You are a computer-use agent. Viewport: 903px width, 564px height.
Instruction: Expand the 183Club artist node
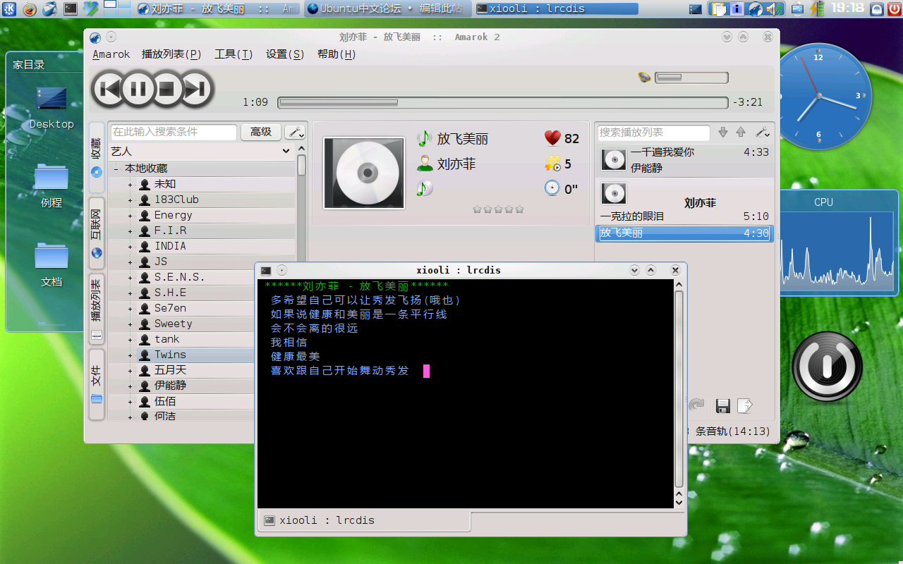click(x=130, y=200)
